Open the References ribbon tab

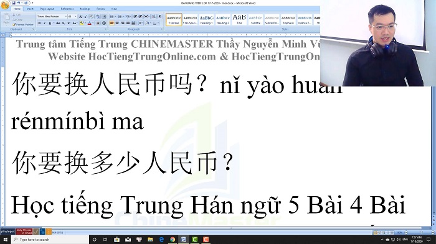(67, 9)
